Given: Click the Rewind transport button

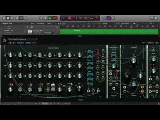Looking at the screenshot, I should [x=41, y=18].
